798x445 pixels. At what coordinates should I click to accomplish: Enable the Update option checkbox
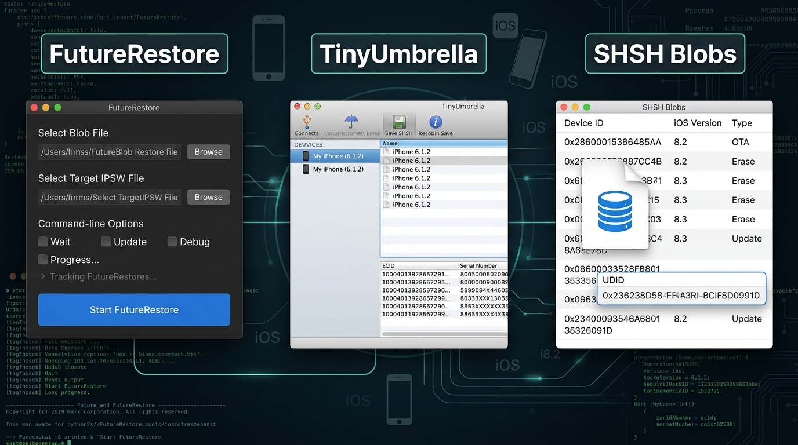[106, 242]
